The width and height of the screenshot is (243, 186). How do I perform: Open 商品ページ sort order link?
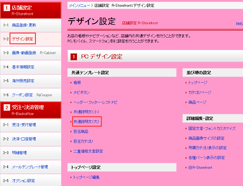point(197,102)
